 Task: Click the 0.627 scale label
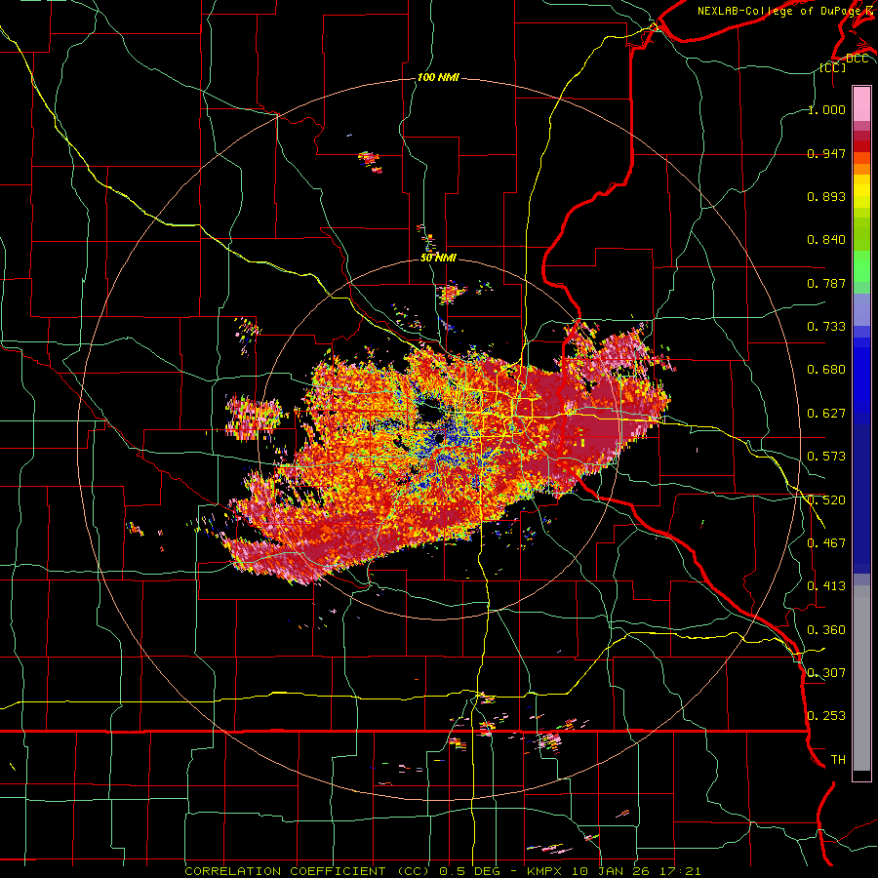[826, 414]
